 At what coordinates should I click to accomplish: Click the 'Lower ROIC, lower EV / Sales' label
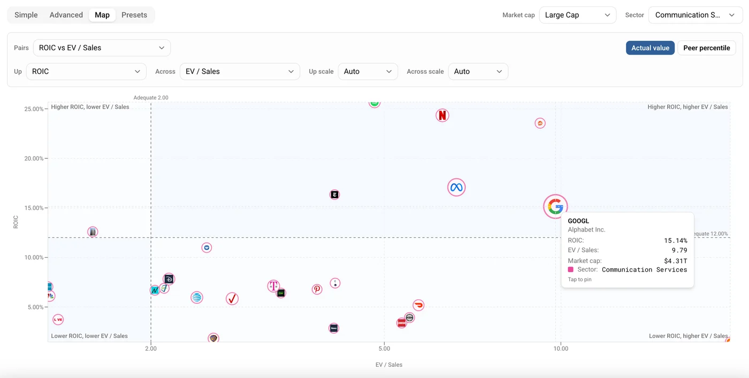pyautogui.click(x=89, y=336)
